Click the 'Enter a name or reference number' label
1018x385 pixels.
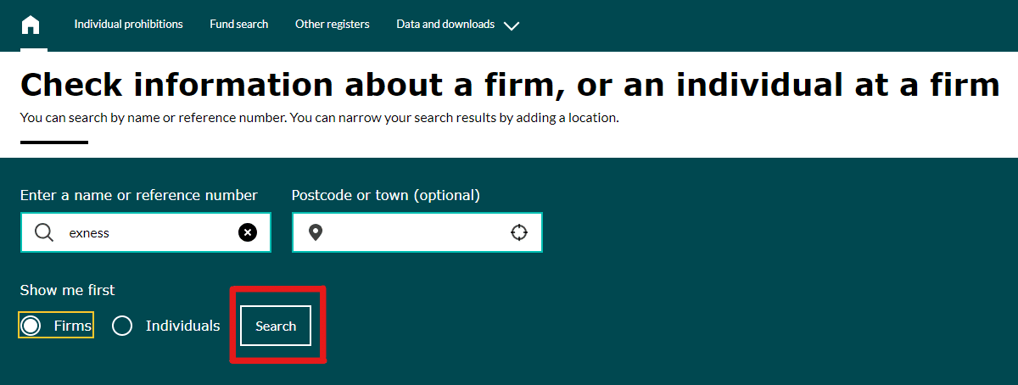[139, 195]
